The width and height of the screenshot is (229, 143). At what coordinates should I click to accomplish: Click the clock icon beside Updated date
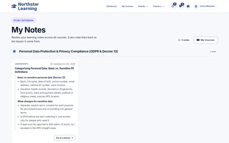(x=51, y=64)
